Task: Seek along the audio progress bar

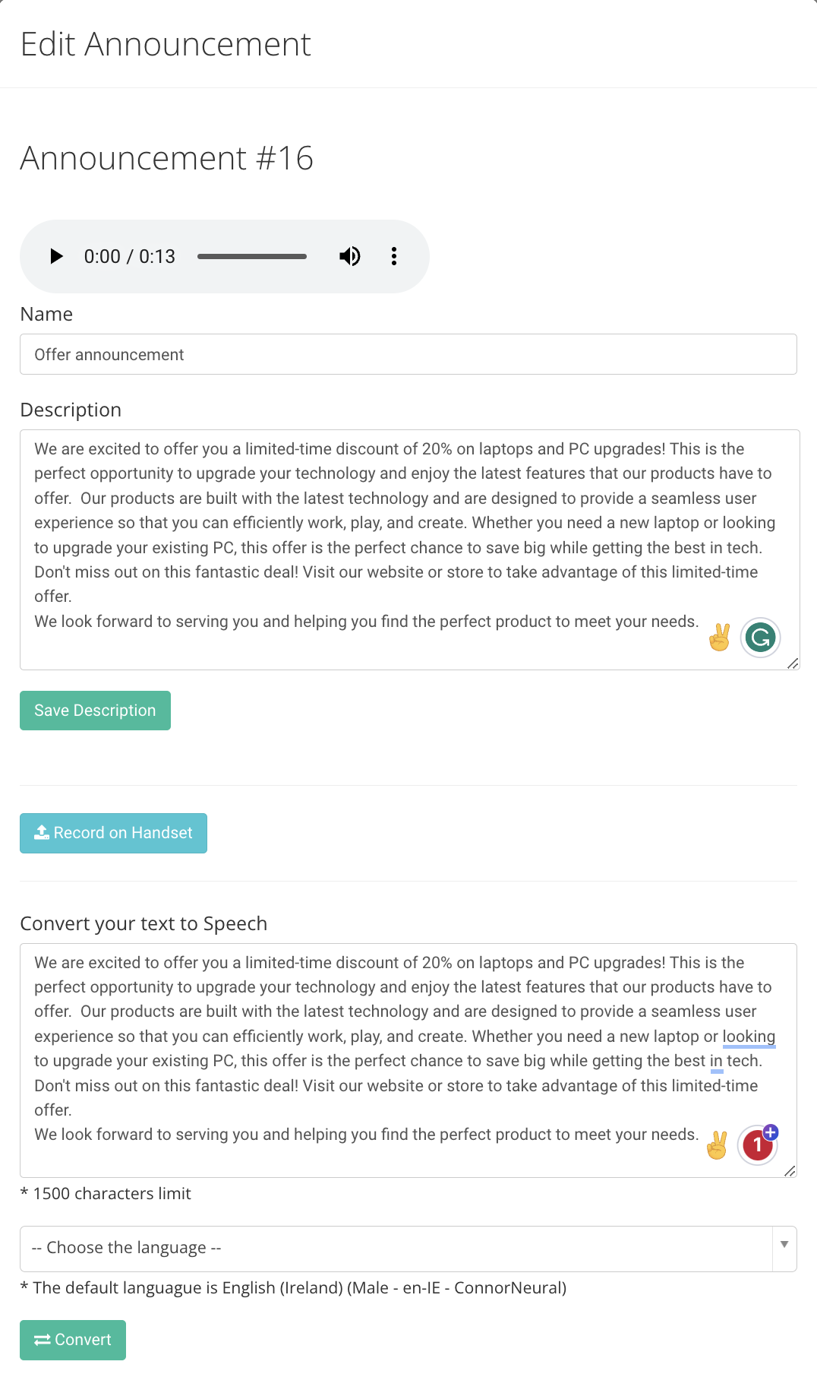Action: tap(252, 256)
